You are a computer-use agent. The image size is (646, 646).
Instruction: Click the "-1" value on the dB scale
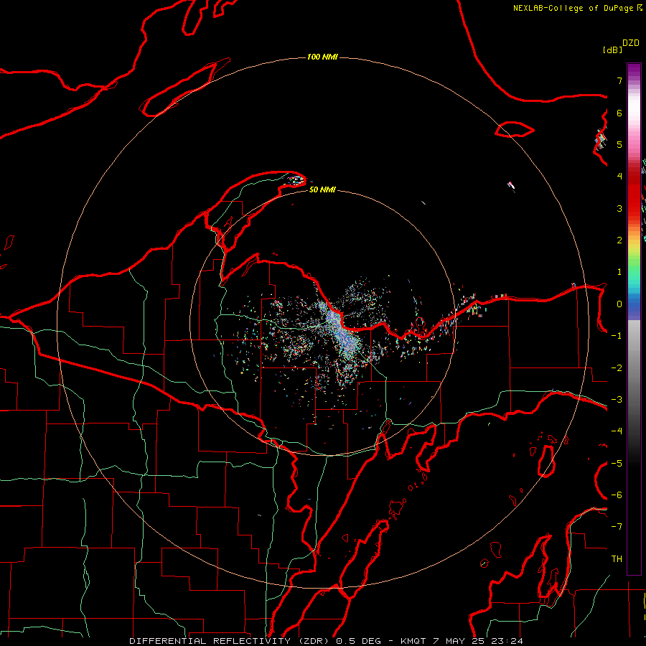[x=617, y=336]
